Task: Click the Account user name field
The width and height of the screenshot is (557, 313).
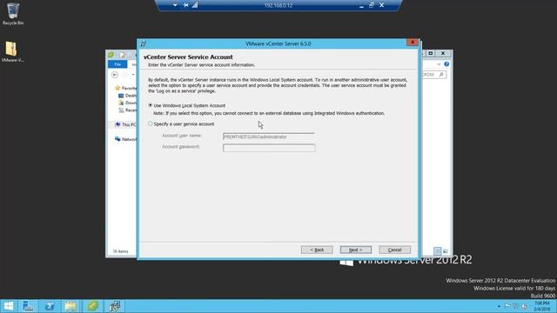Action: pos(269,137)
